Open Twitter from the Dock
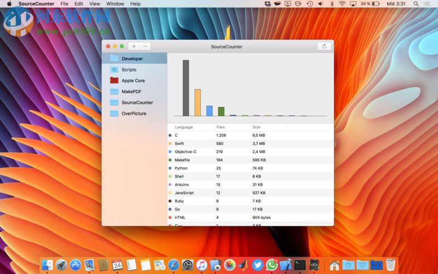The width and height of the screenshot is (438, 274). 257,265
